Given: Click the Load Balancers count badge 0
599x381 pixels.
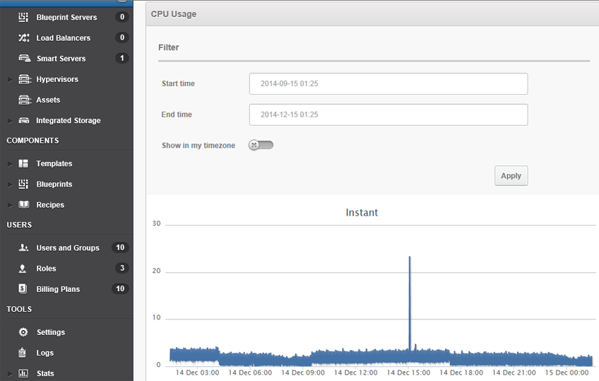Looking at the screenshot, I should [x=122, y=37].
